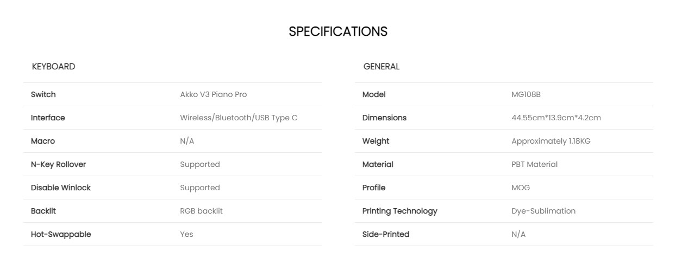Select Wireless/Bluetooth/USB Type C text

pos(239,118)
